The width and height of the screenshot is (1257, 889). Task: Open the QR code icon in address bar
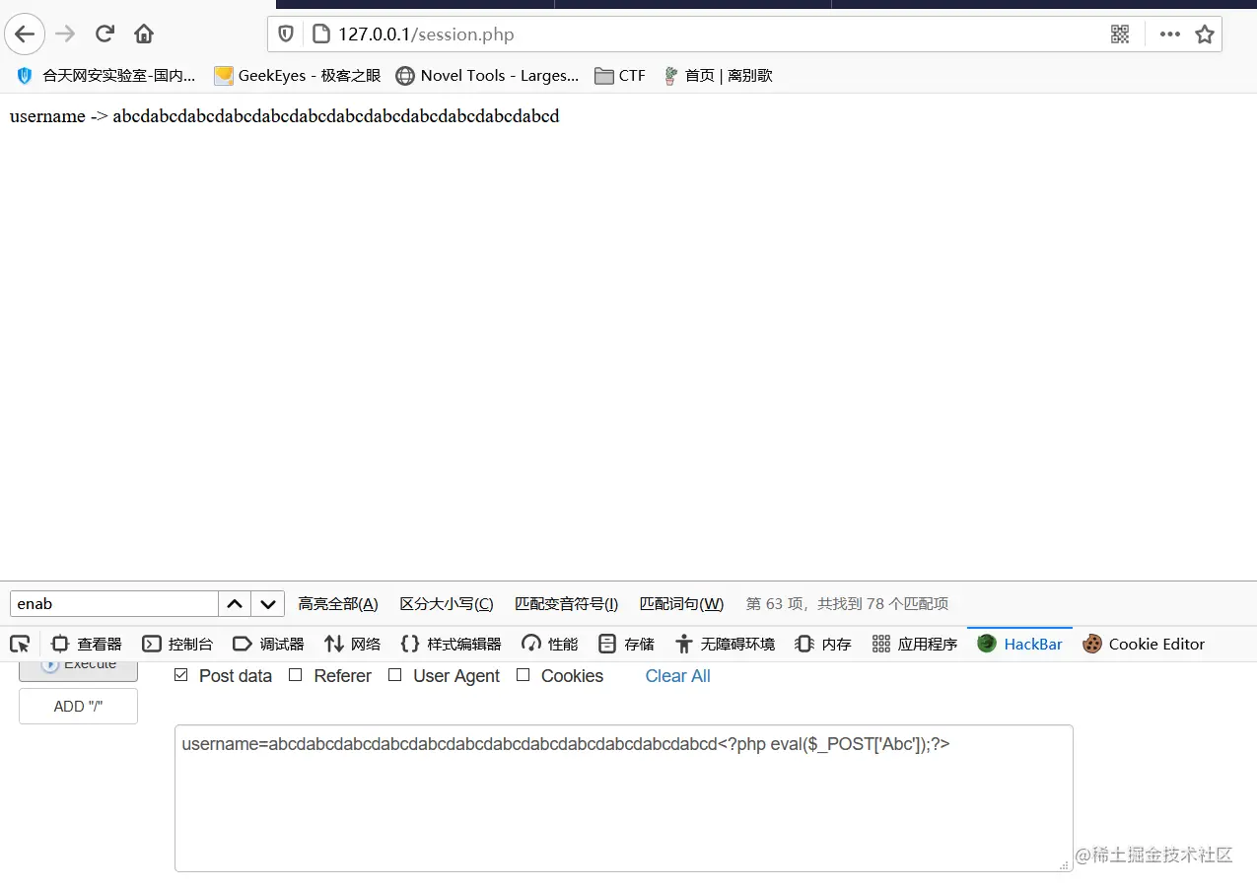tap(1120, 34)
